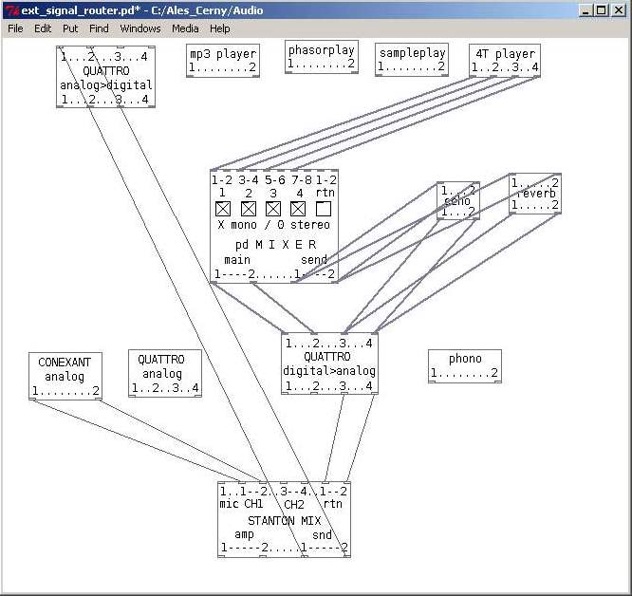The width and height of the screenshot is (632, 596).
Task: Click the Pd Tk icon in title bar
Action: pos(12,10)
